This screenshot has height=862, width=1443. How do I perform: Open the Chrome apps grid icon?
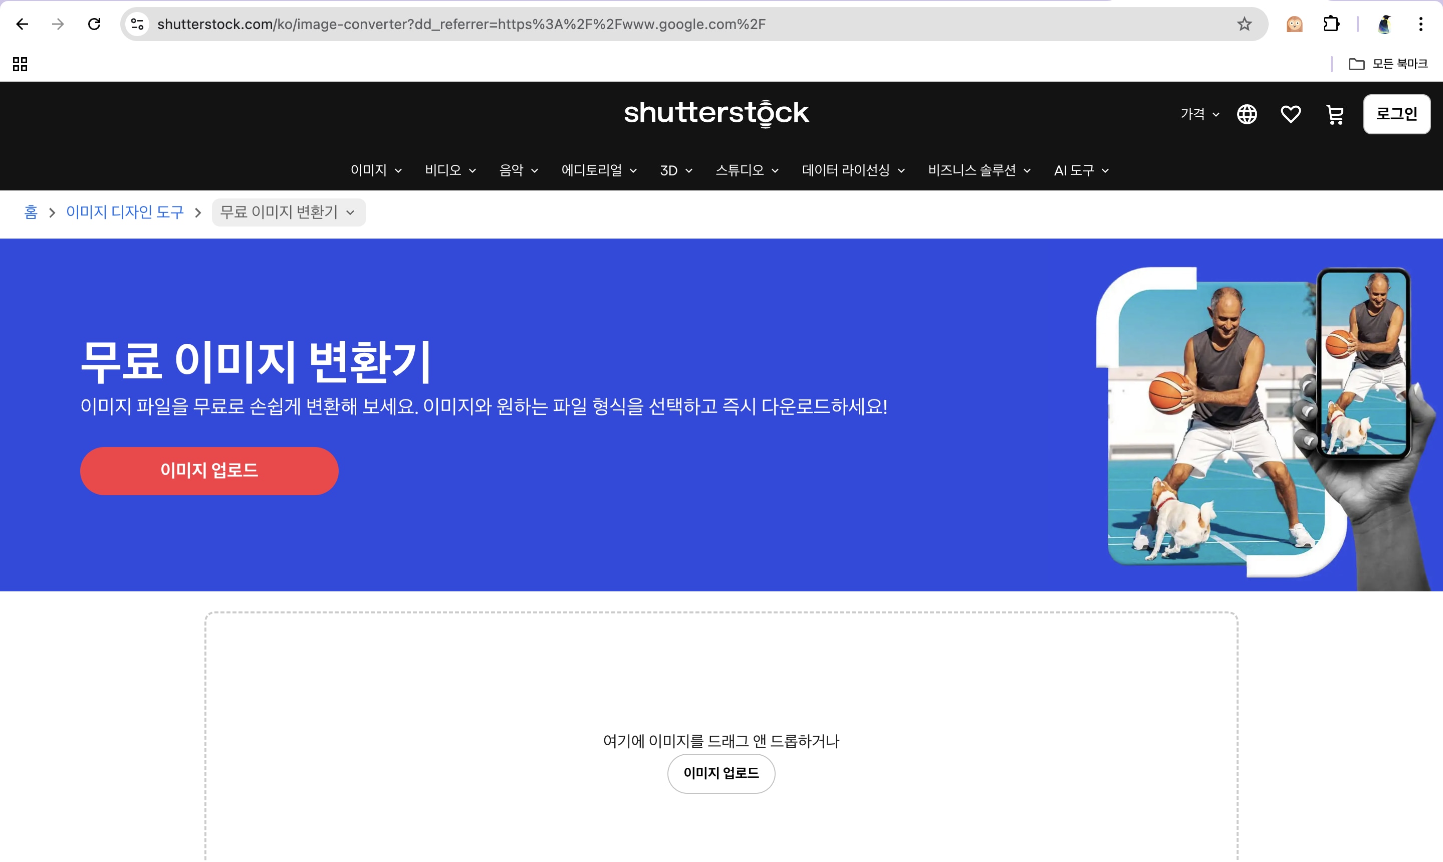point(21,64)
